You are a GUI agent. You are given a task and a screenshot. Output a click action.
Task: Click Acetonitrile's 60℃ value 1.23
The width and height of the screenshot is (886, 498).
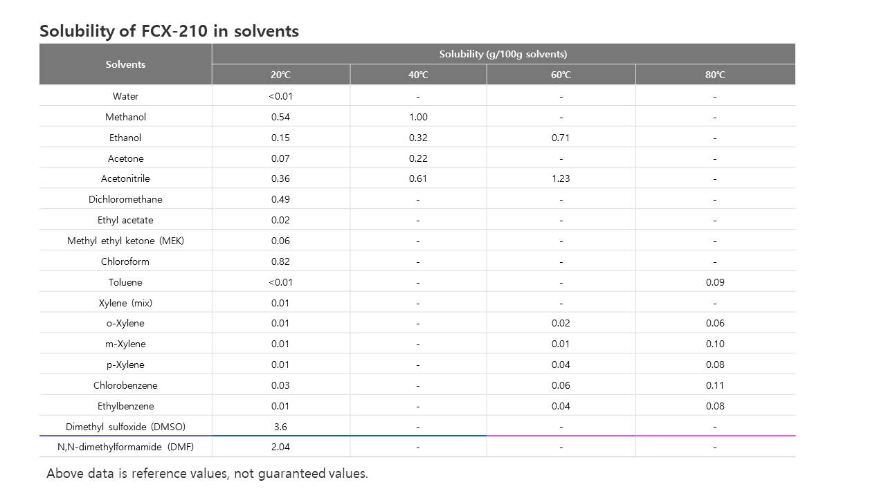(x=561, y=178)
